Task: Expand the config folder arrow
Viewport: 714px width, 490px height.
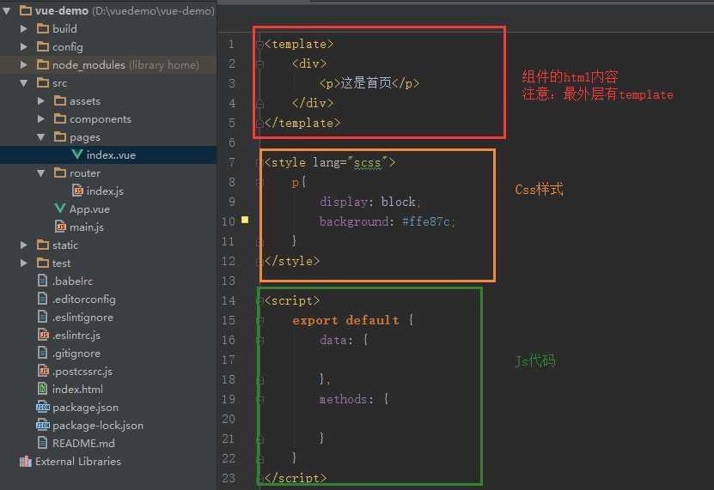Action: (24, 47)
